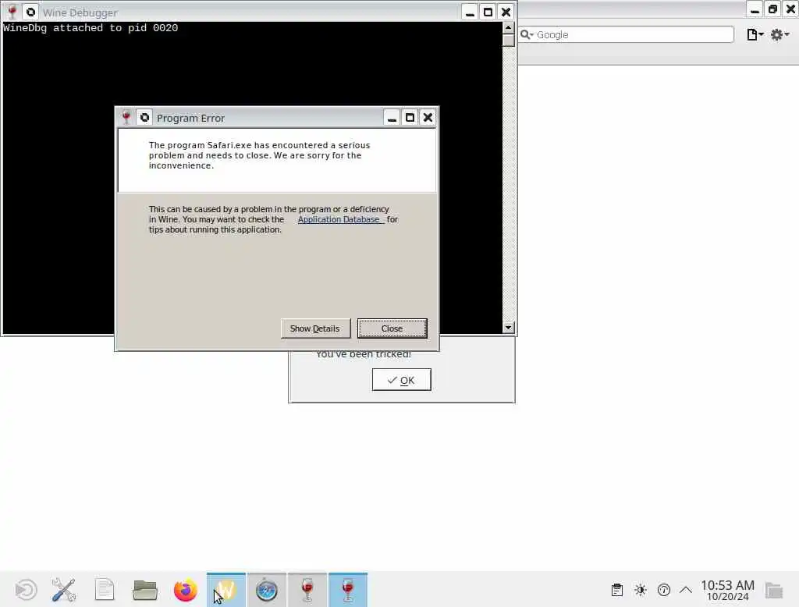Open the tools settings icon in taskbar

(x=64, y=590)
